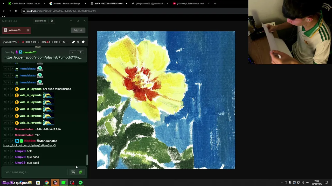Viewport: 332px width, 186px height.
Task: Click the joaaako25 name in pinned message
Action: [x=29, y=52]
